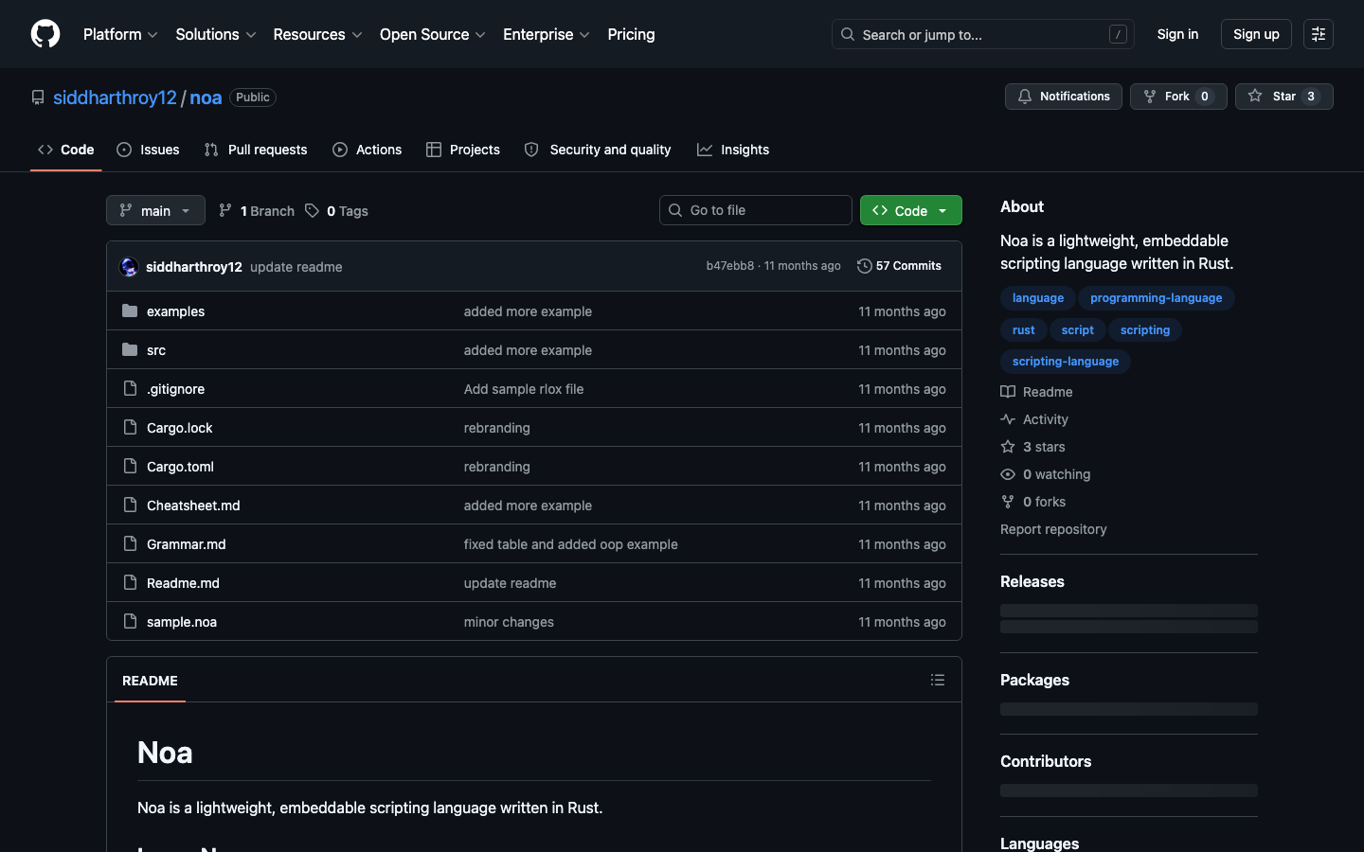Click the history clock icon near 57 Commits
Screen dimensions: 1364x852
(864, 266)
